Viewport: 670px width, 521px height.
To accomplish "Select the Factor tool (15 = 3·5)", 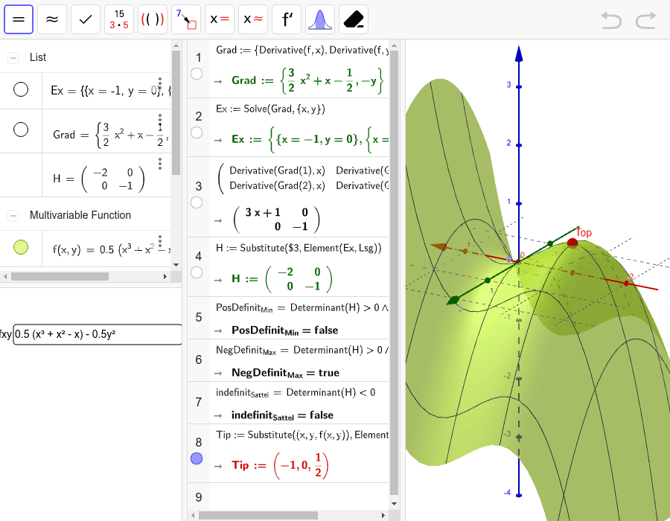I will 119,19.
